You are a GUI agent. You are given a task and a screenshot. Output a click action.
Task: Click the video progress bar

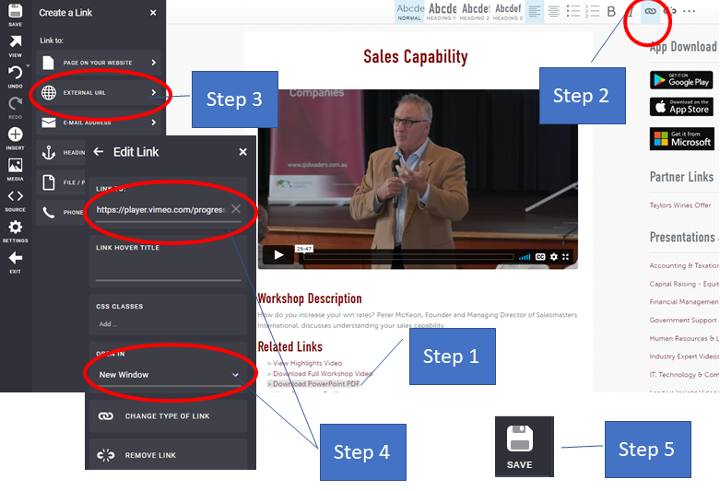click(x=406, y=257)
